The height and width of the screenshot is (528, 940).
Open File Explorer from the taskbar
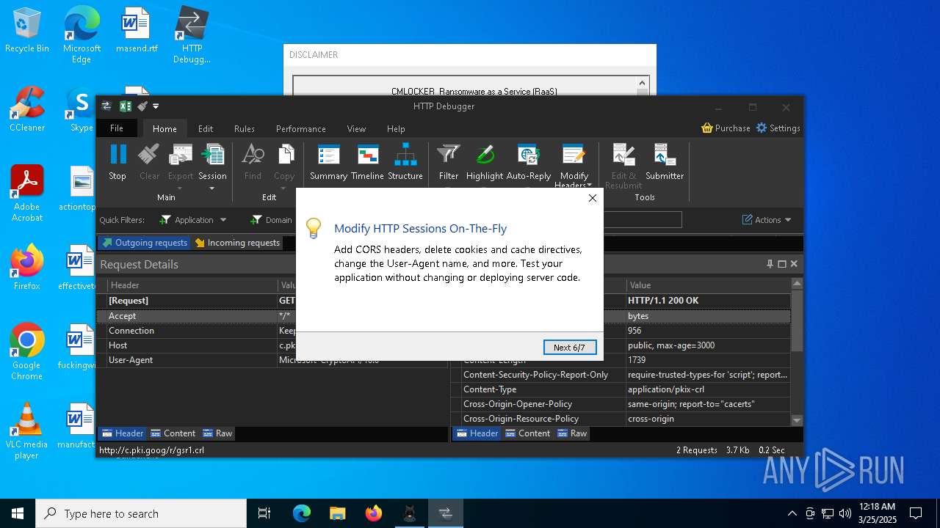[337, 513]
